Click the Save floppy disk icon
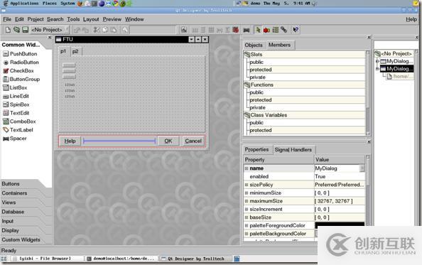 (x=26, y=30)
